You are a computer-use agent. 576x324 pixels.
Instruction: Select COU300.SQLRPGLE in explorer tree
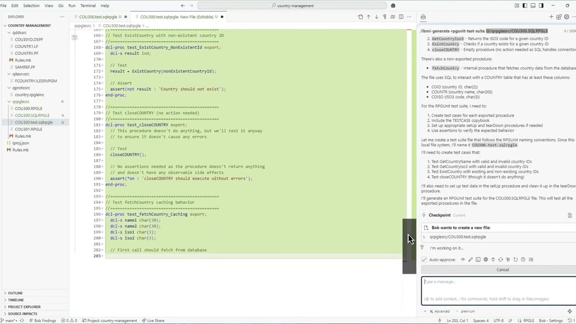[32, 115]
